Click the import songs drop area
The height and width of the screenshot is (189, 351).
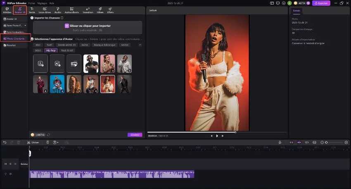pos(88,28)
